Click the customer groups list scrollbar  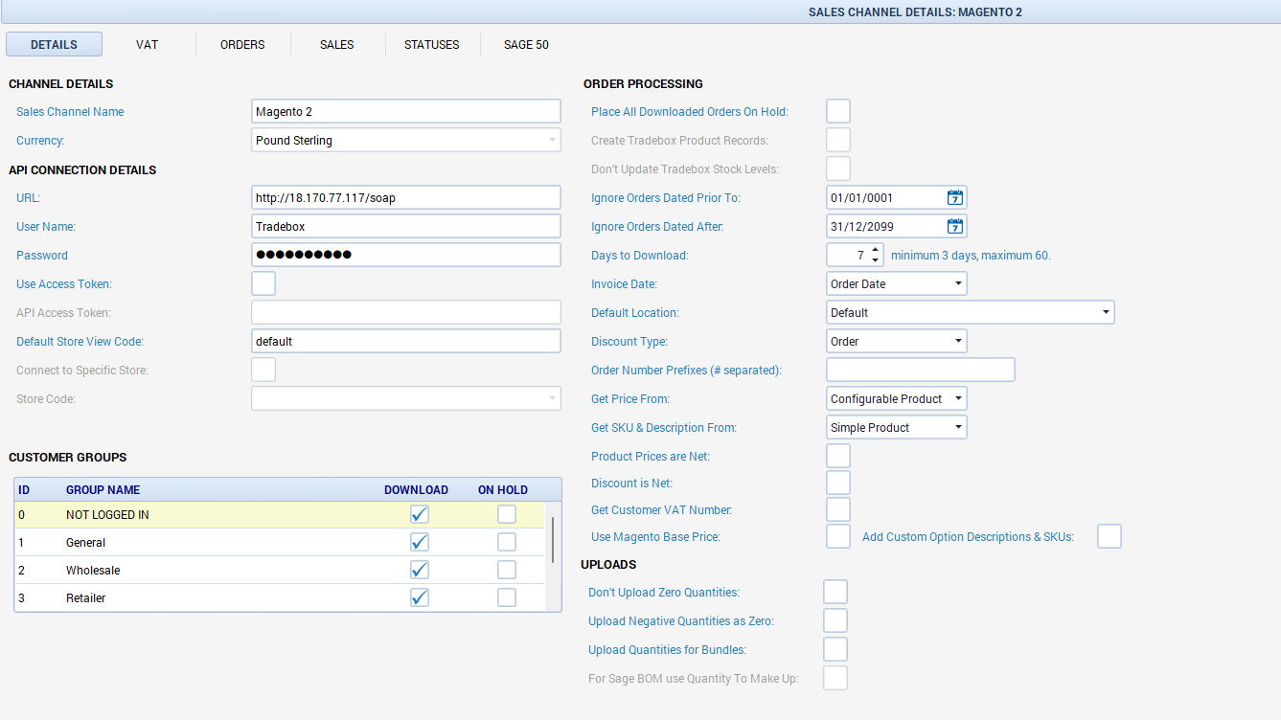[552, 541]
